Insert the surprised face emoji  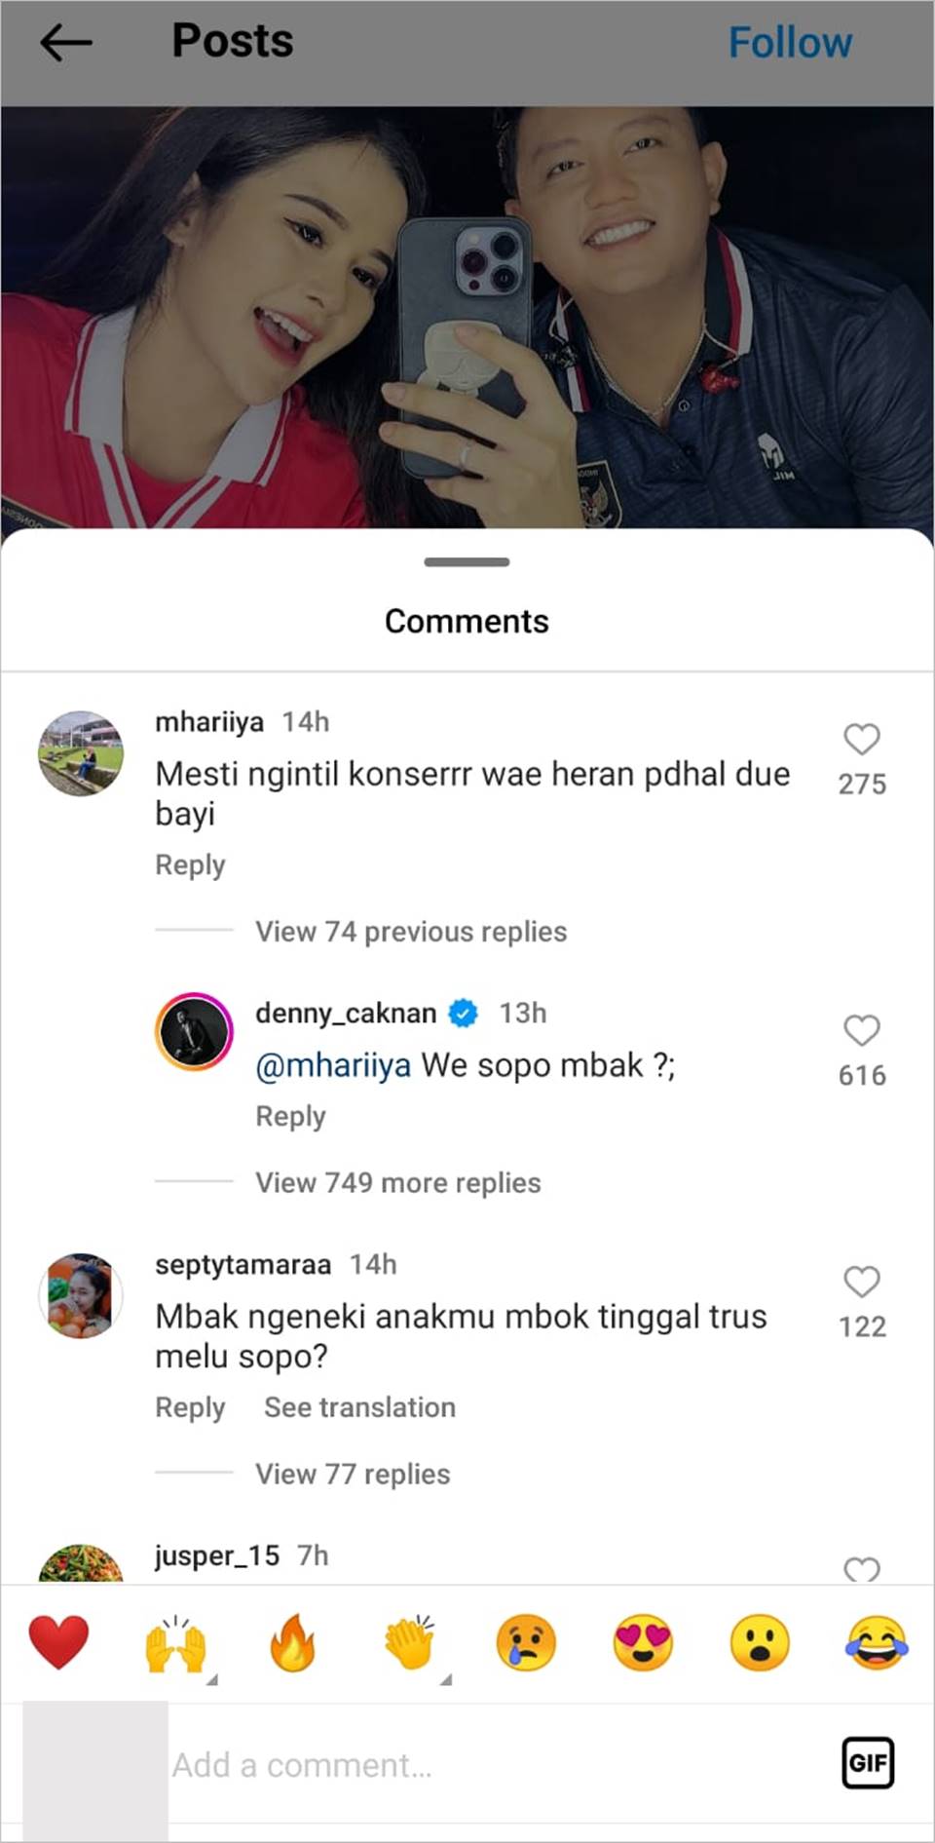(760, 1643)
